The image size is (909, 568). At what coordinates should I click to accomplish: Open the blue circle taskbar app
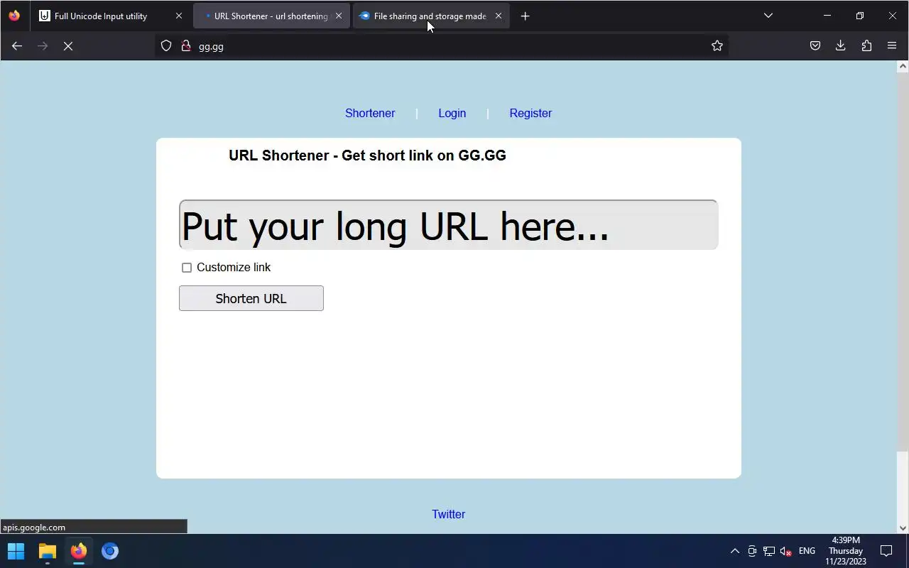(110, 551)
